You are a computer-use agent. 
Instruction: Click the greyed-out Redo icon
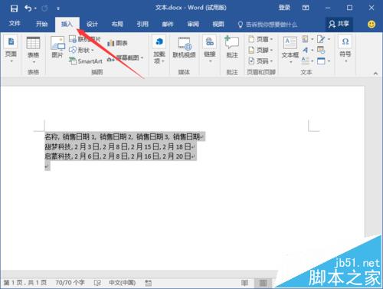pos(44,8)
